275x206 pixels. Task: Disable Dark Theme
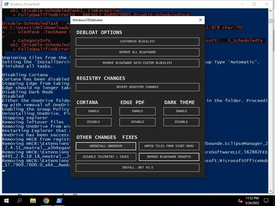(181, 122)
